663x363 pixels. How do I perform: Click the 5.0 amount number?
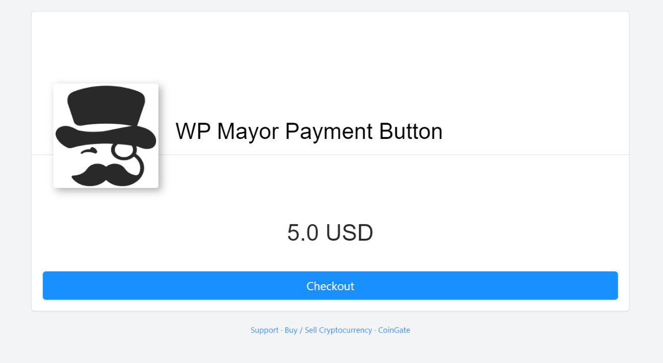tap(303, 233)
